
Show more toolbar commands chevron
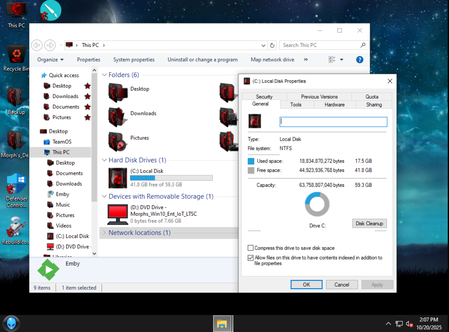click(x=306, y=59)
